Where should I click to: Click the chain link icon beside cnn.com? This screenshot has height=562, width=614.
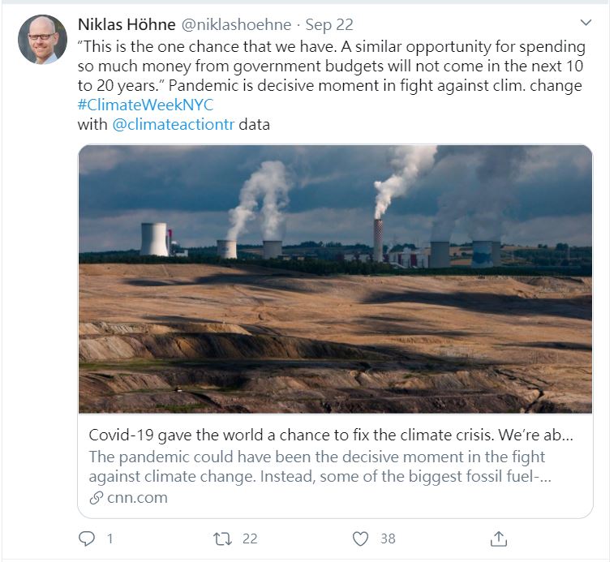coord(96,498)
